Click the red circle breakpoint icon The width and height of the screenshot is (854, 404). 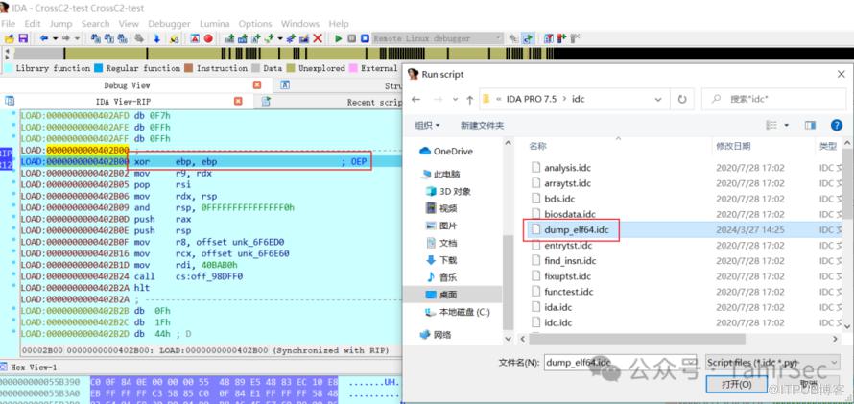pyautogui.click(x=208, y=38)
